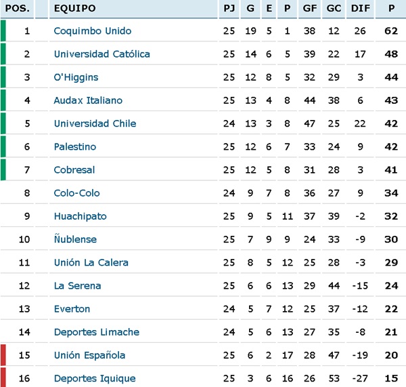Select Colo-Colo in the table
406x387 pixels.
(76, 193)
